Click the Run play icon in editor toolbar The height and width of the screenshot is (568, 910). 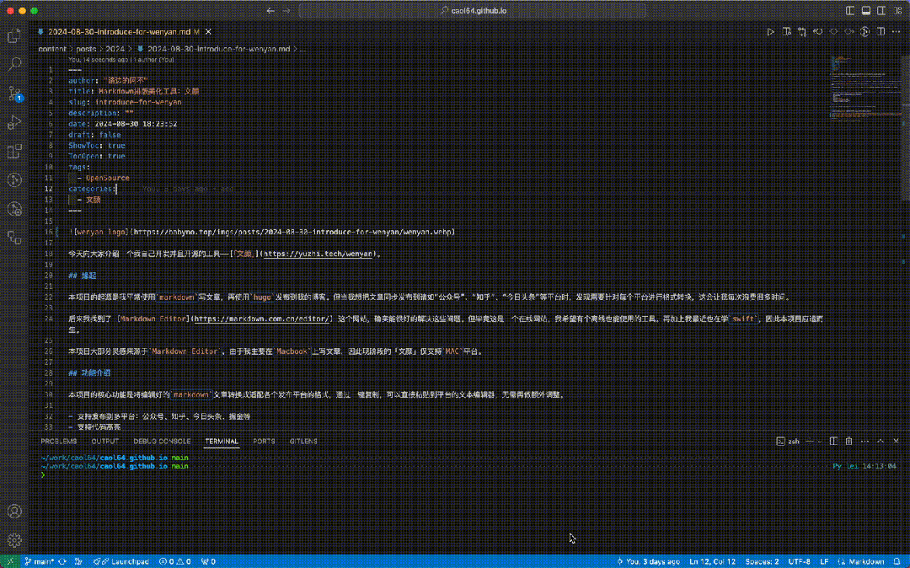tap(770, 32)
